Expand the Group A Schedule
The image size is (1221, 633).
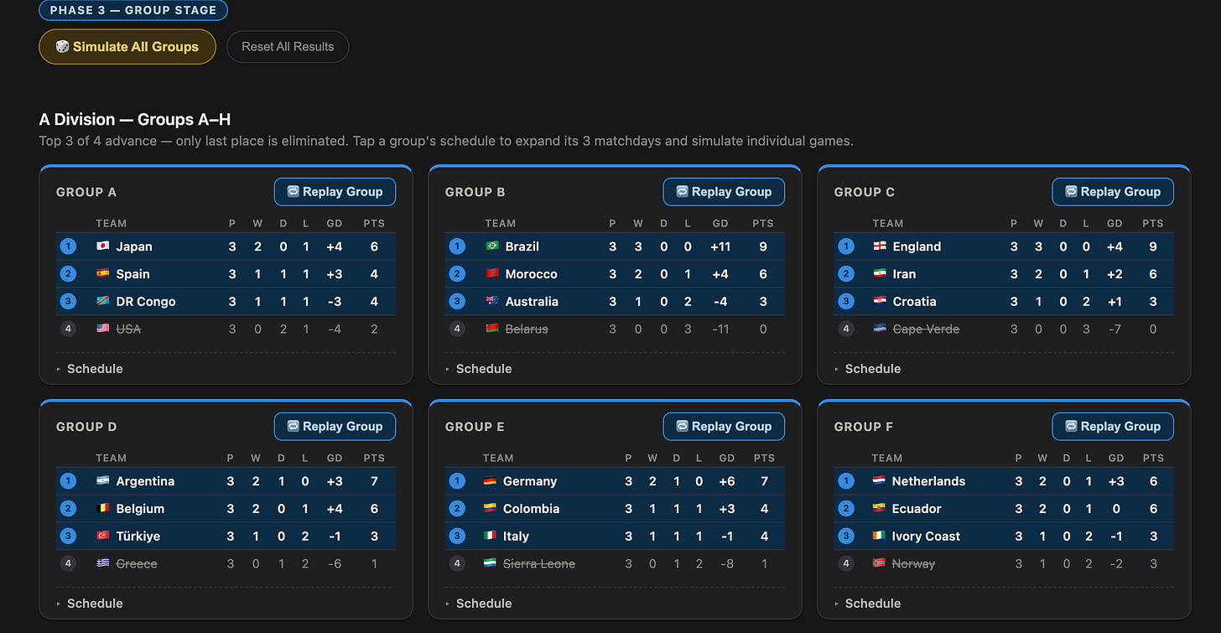90,369
